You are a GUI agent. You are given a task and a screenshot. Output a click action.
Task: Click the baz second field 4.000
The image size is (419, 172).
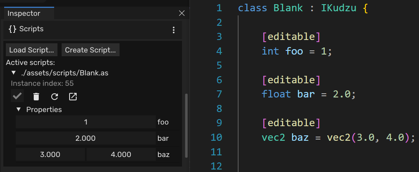pyautogui.click(x=121, y=155)
